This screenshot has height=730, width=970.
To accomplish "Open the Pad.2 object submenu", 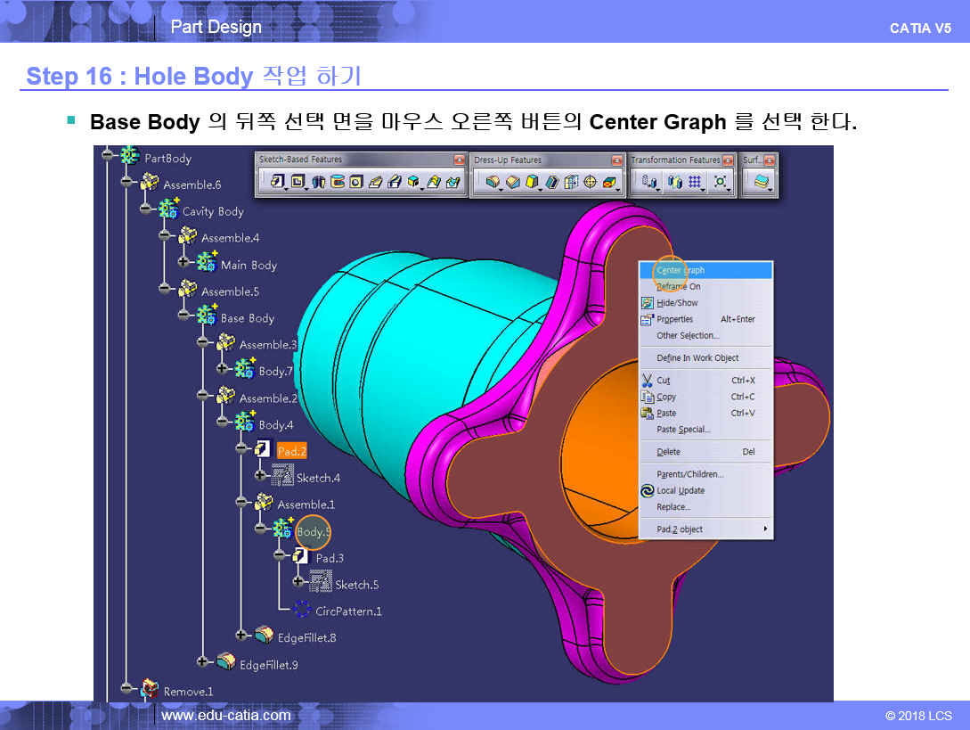I will tap(705, 529).
